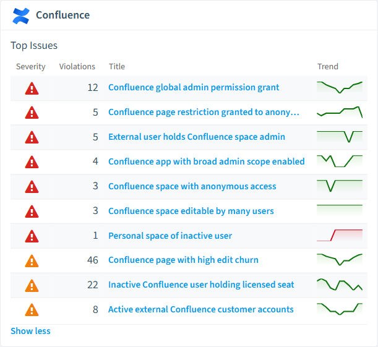The height and width of the screenshot is (347, 378).
Task: Click severity icon for External user holds space admin
Action: pos(32,137)
